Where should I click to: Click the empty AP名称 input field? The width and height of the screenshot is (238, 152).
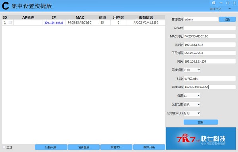209,28
